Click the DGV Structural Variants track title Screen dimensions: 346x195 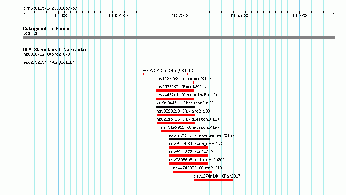click(54, 50)
